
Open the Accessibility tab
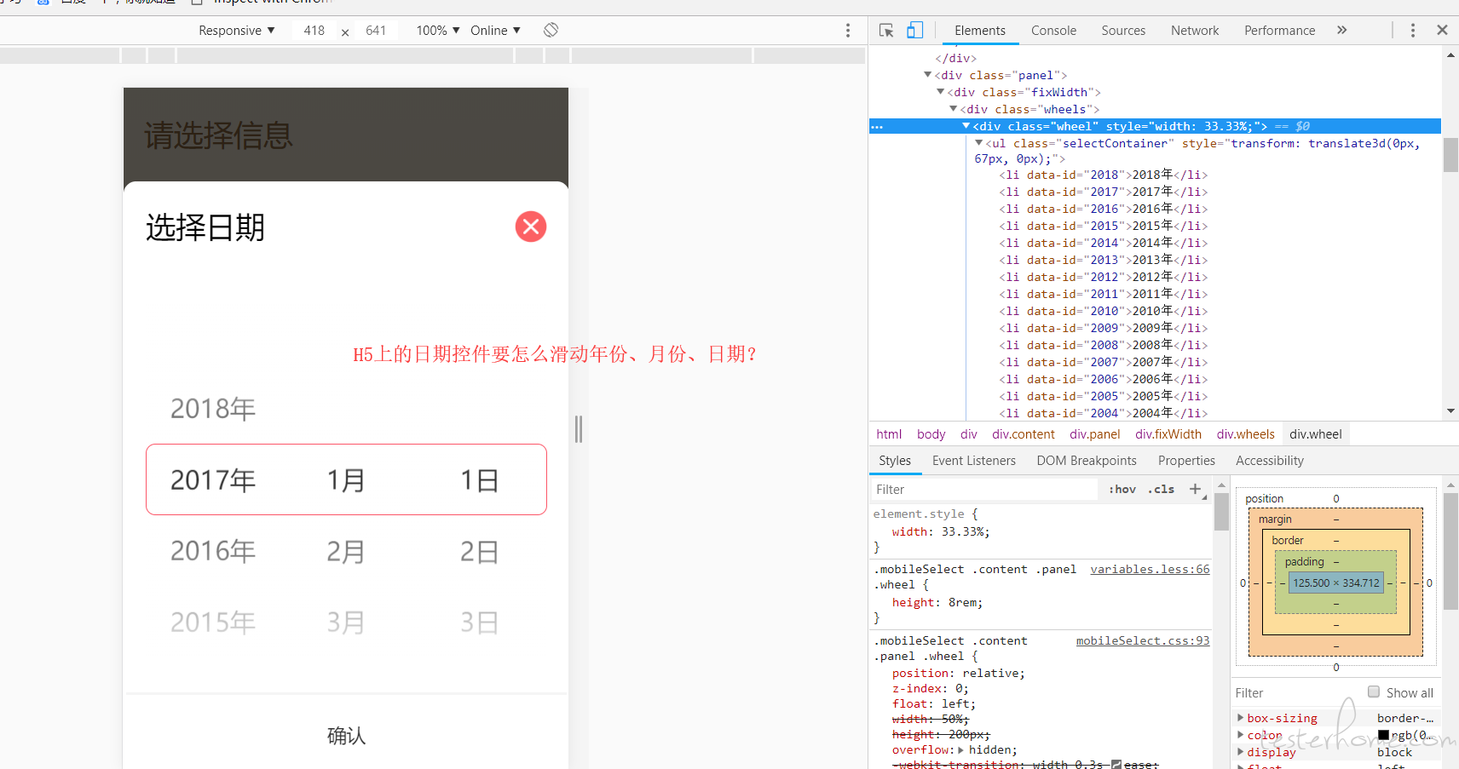(x=1270, y=461)
